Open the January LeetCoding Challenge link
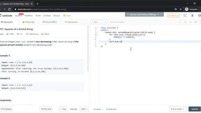The width and height of the screenshot is (201, 113). 143,14
